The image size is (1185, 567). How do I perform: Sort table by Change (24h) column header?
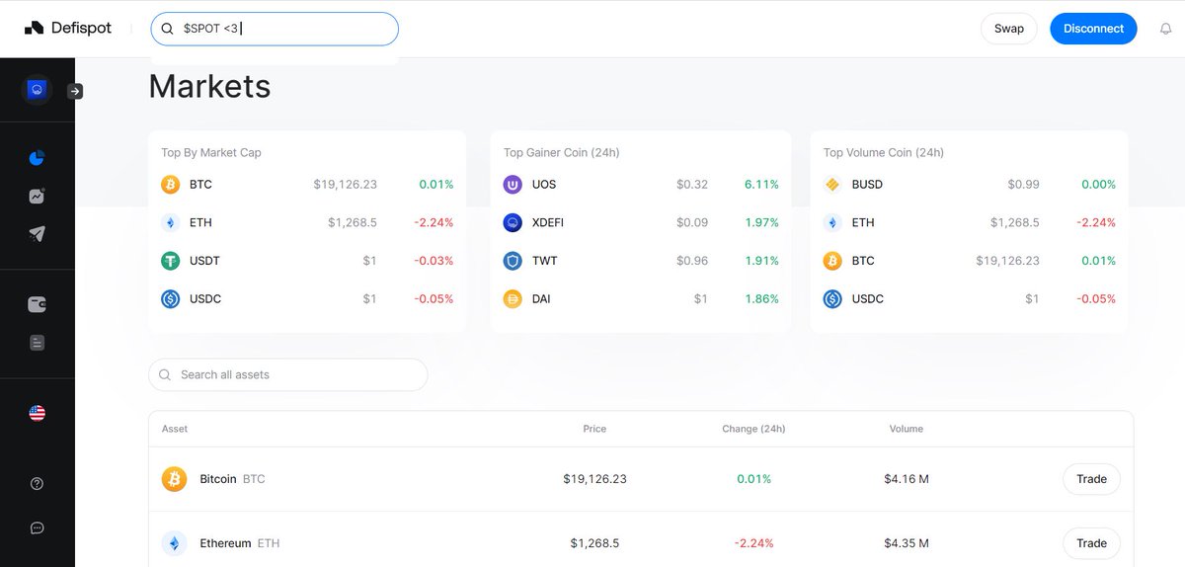click(x=753, y=429)
